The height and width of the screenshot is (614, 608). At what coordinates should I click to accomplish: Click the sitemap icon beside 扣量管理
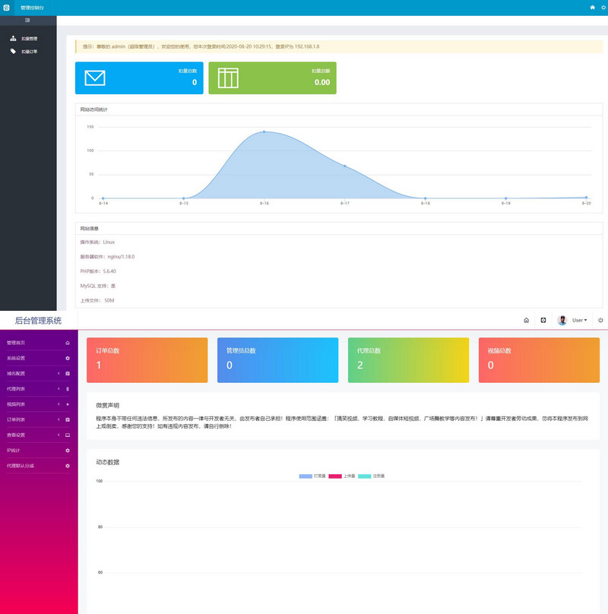point(13,38)
